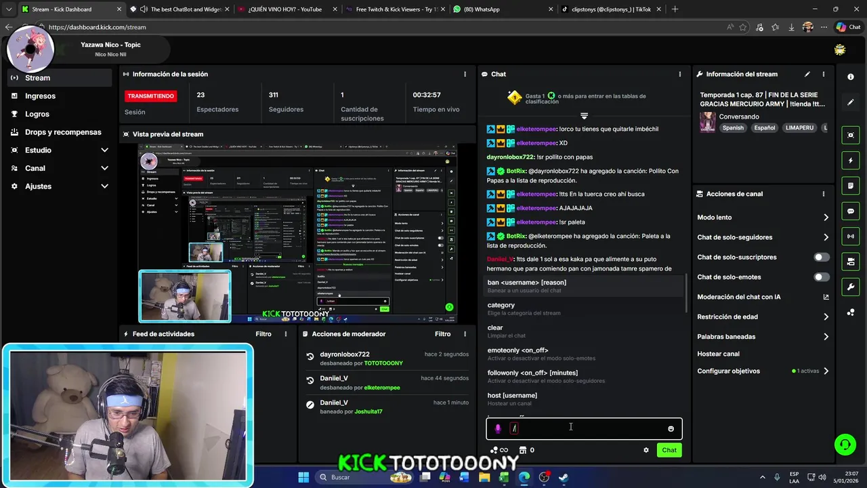Screen dimensions: 867x488
Task: Click Filtro in Feed de actividades
Action: (263, 334)
